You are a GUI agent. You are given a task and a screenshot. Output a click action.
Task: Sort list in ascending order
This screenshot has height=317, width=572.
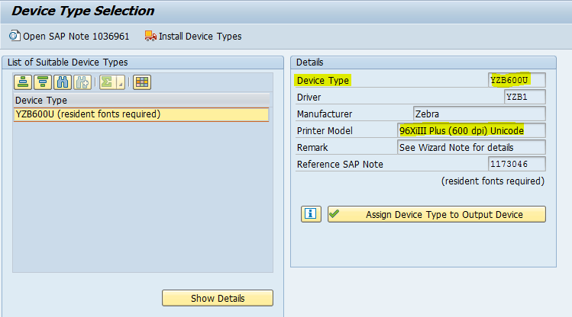[23, 82]
